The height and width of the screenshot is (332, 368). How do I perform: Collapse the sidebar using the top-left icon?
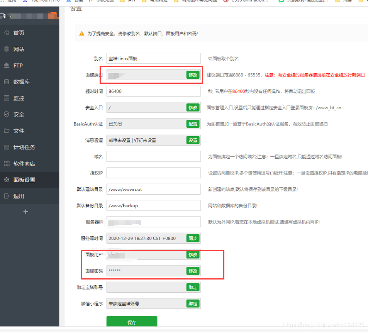3,15
